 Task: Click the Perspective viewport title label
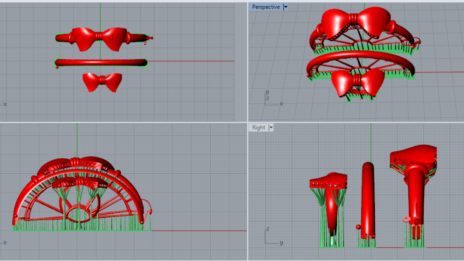(266, 7)
